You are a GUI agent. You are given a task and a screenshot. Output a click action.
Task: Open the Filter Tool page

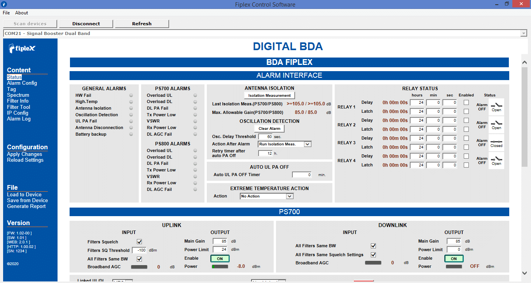tap(19, 107)
